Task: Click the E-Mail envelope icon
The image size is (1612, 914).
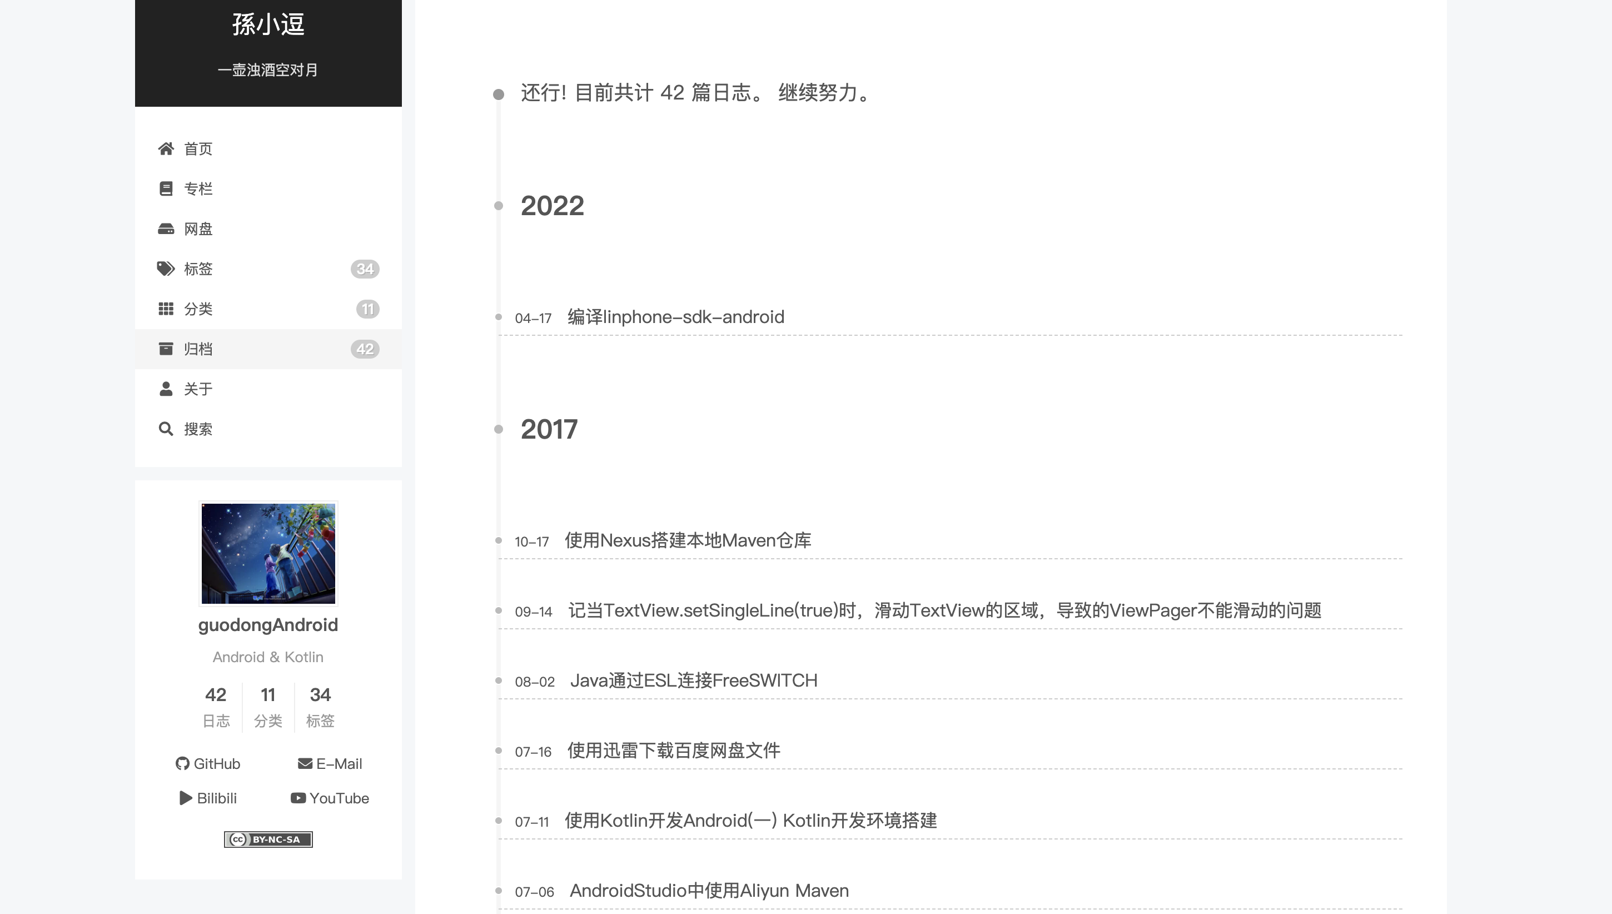Action: 303,763
